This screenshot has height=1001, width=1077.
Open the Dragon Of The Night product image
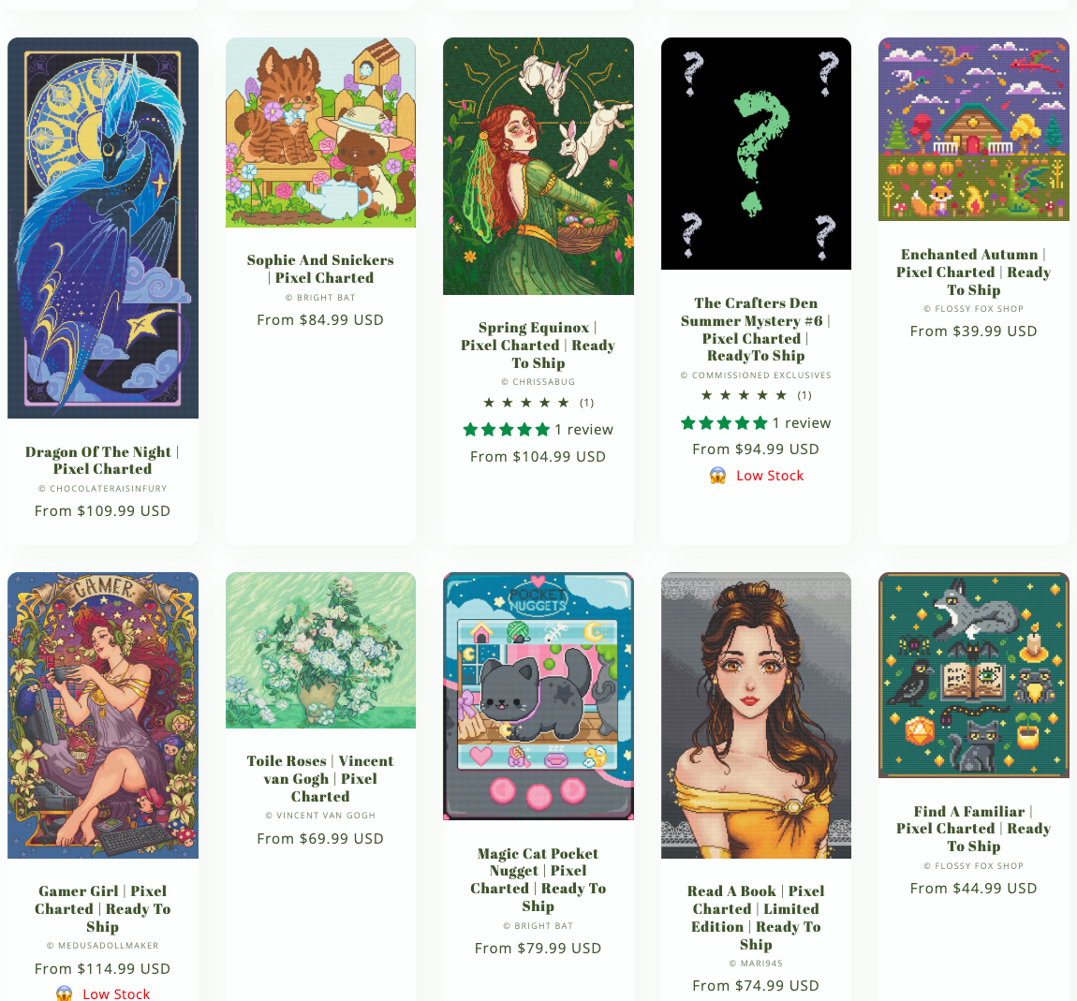pos(103,228)
